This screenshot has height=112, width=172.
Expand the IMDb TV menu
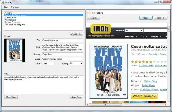(x=144, y=37)
